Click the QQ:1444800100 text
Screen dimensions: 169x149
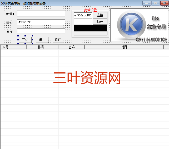152,40
